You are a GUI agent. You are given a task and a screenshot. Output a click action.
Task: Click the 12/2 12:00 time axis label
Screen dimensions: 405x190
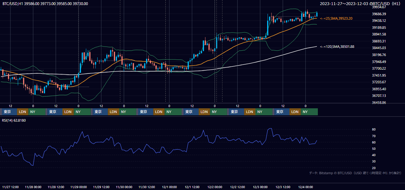click(238, 187)
